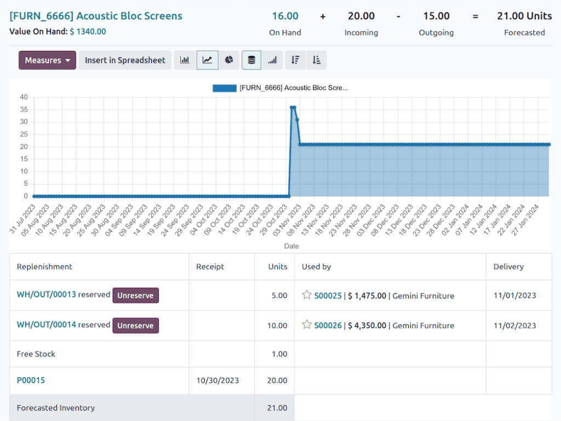Switch to the bar chart view
The width and height of the screenshot is (561, 421).
185,60
